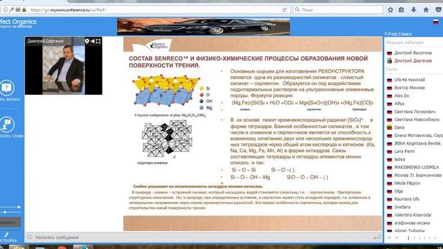Click the ask-a-question speech bubble icon

[x=7, y=88]
